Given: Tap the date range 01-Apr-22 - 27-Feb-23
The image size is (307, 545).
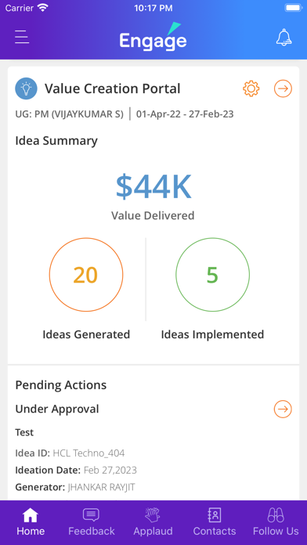Looking at the screenshot, I should tap(185, 114).
